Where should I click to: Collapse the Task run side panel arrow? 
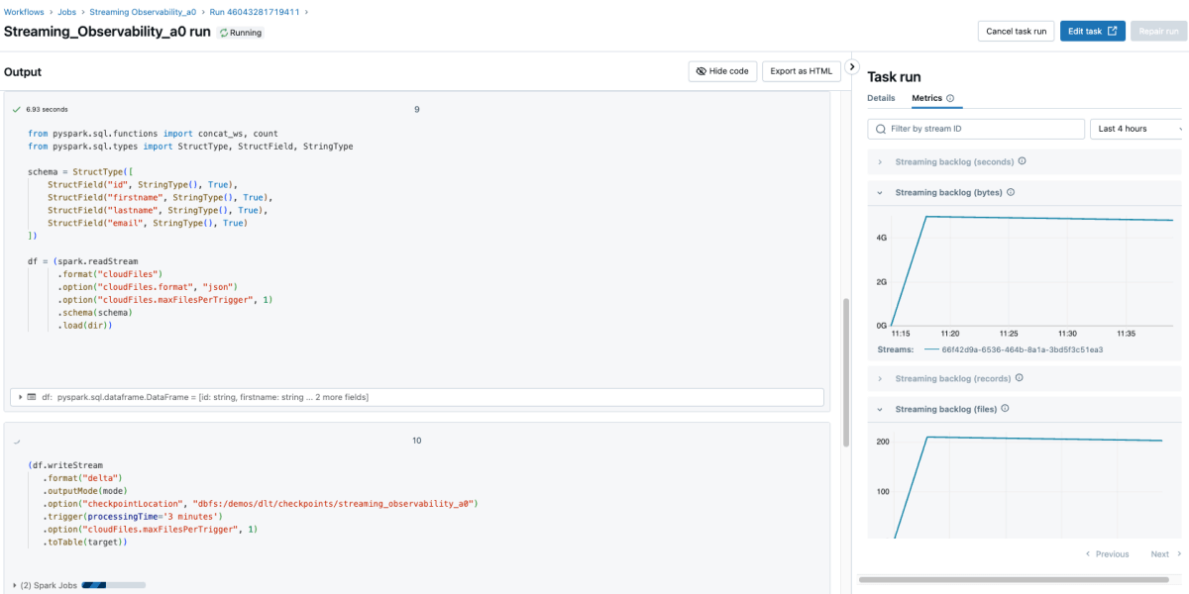851,66
